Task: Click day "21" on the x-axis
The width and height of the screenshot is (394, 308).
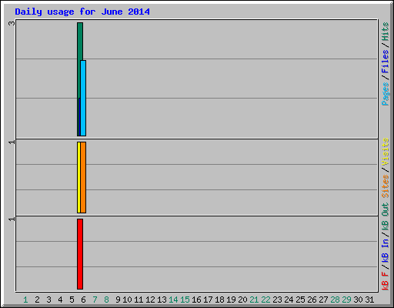Action: coord(254,300)
